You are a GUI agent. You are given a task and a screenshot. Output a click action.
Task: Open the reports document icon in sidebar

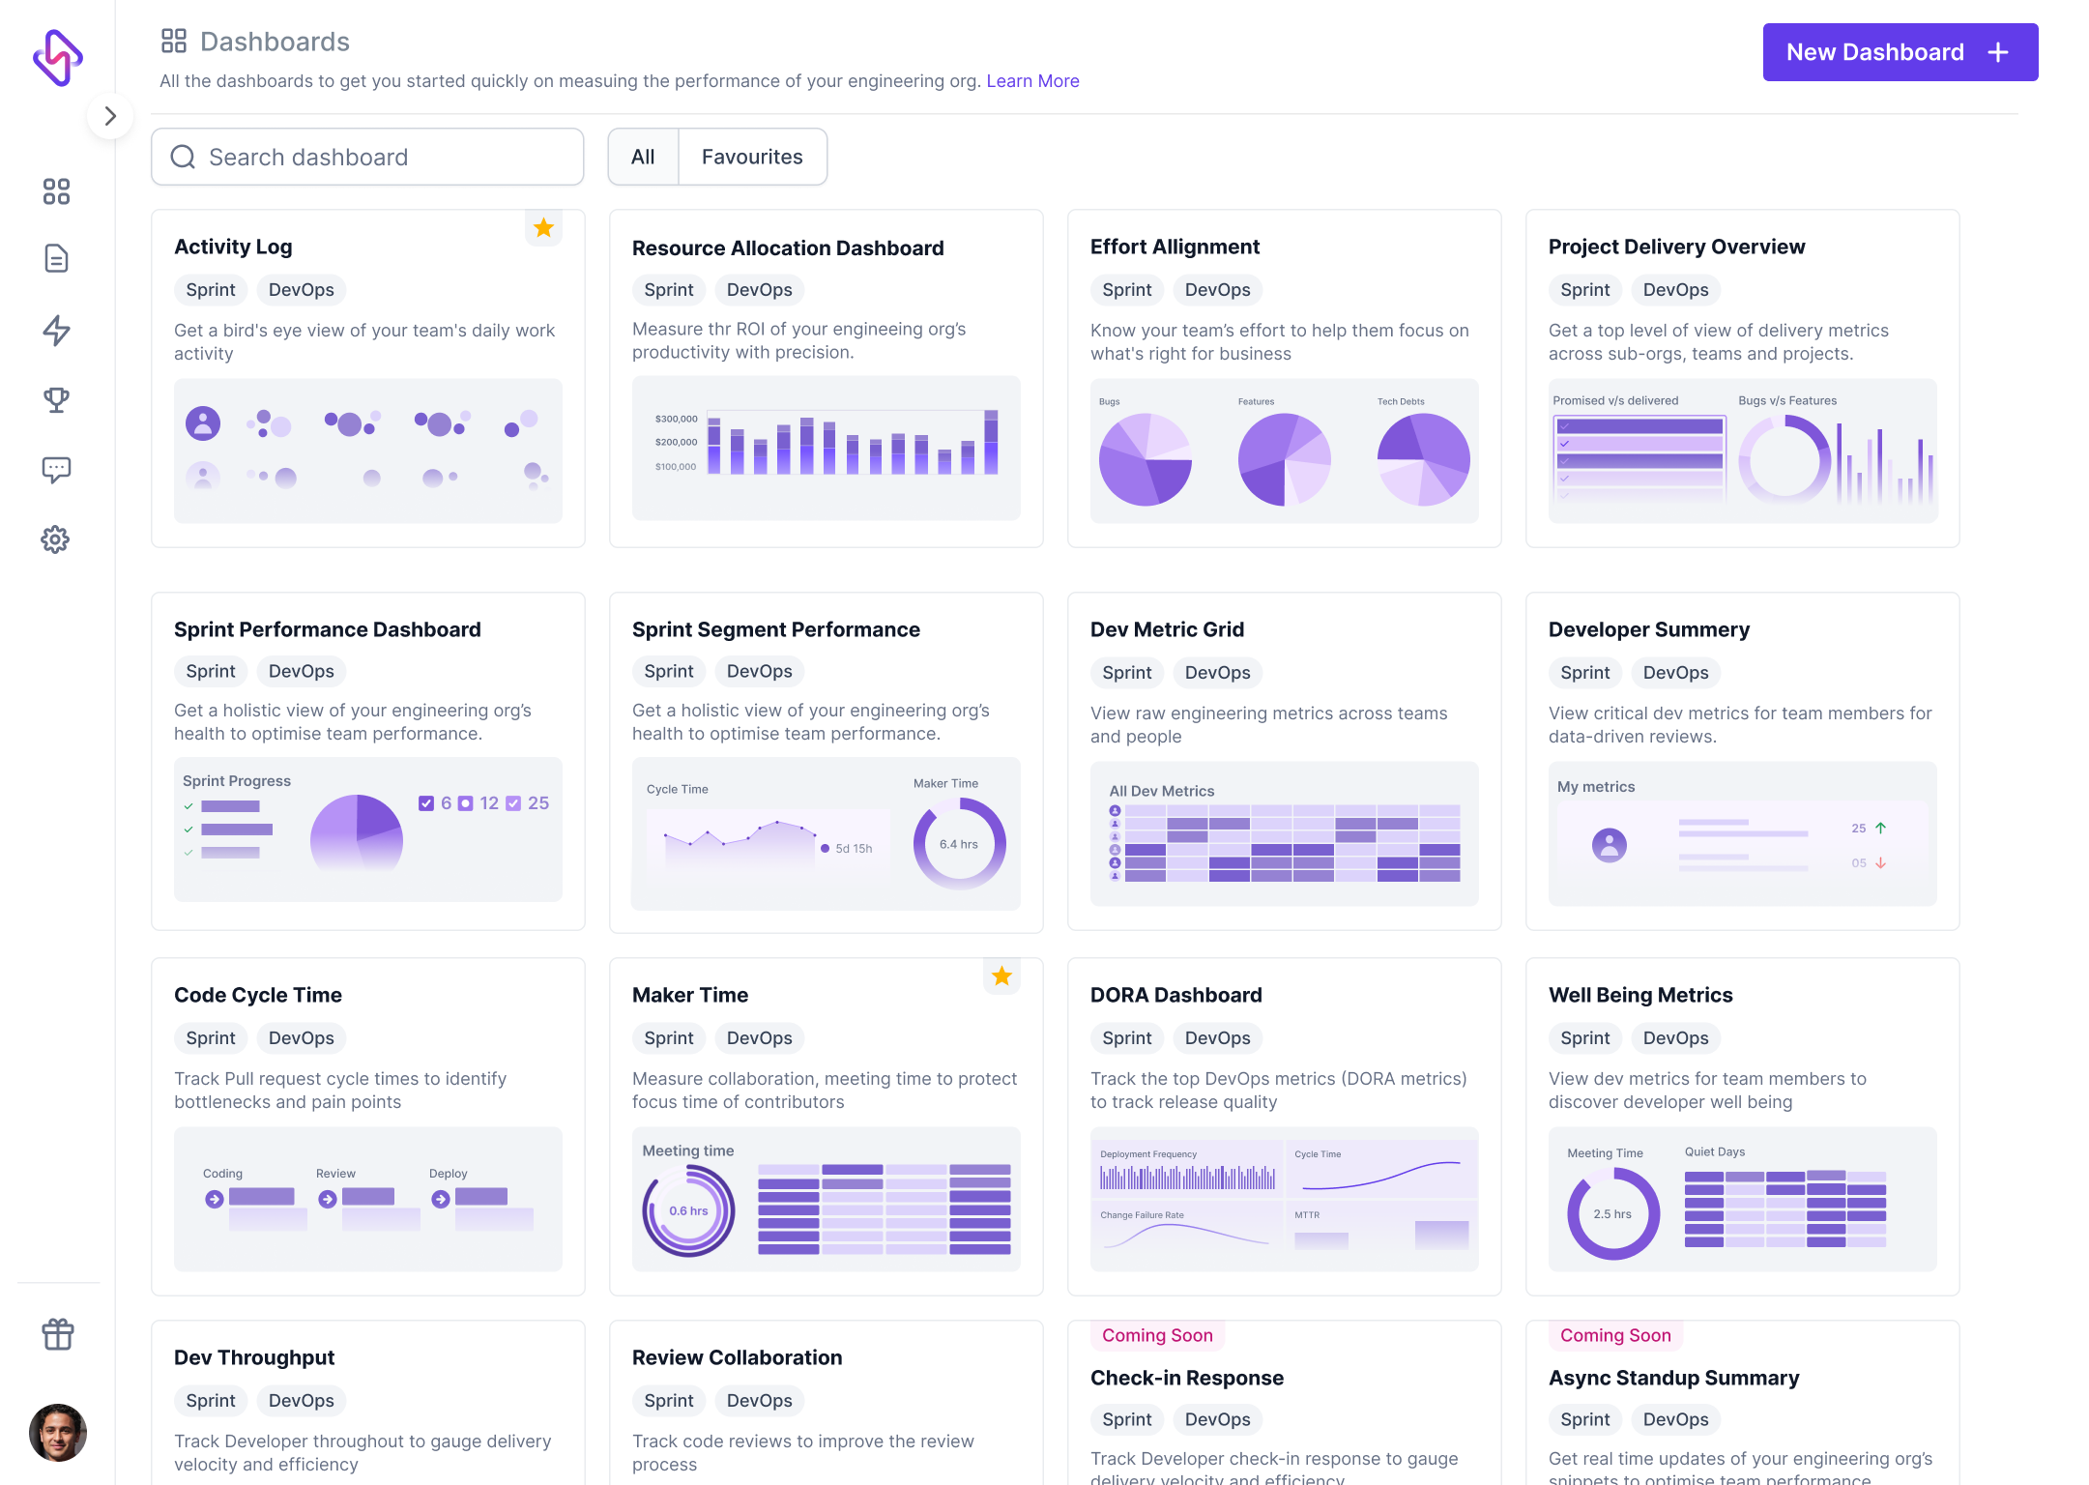[x=56, y=258]
